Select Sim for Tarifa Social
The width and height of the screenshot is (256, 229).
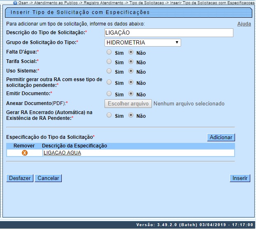coord(109,62)
